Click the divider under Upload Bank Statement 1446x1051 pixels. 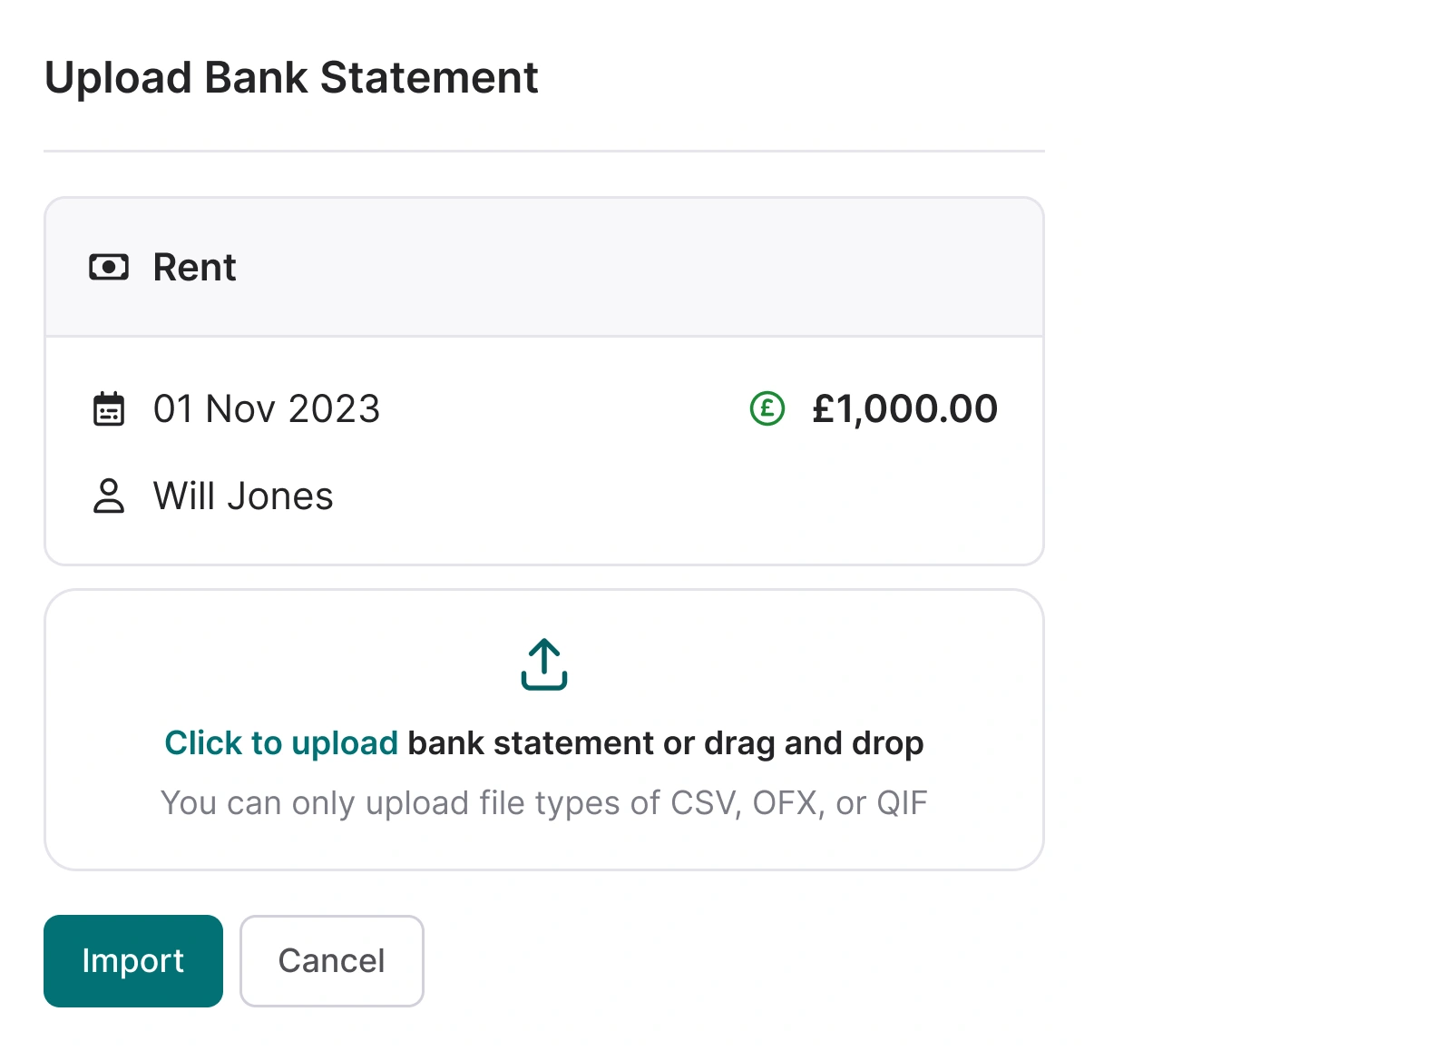pyautogui.click(x=543, y=148)
